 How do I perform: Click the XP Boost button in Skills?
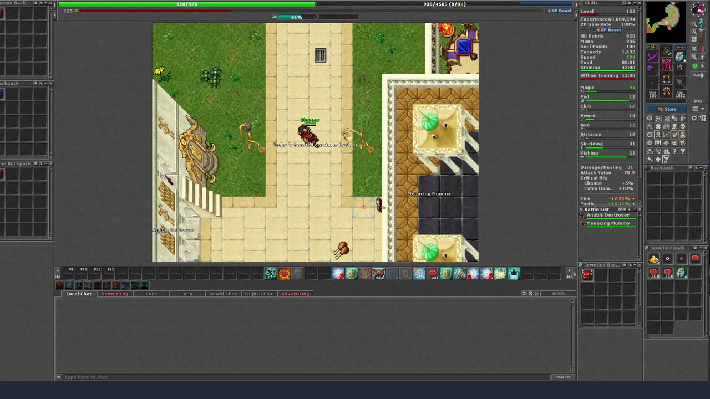pyautogui.click(x=608, y=30)
